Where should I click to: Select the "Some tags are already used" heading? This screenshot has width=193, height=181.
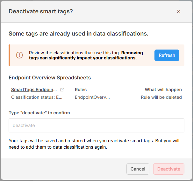coord(78,33)
